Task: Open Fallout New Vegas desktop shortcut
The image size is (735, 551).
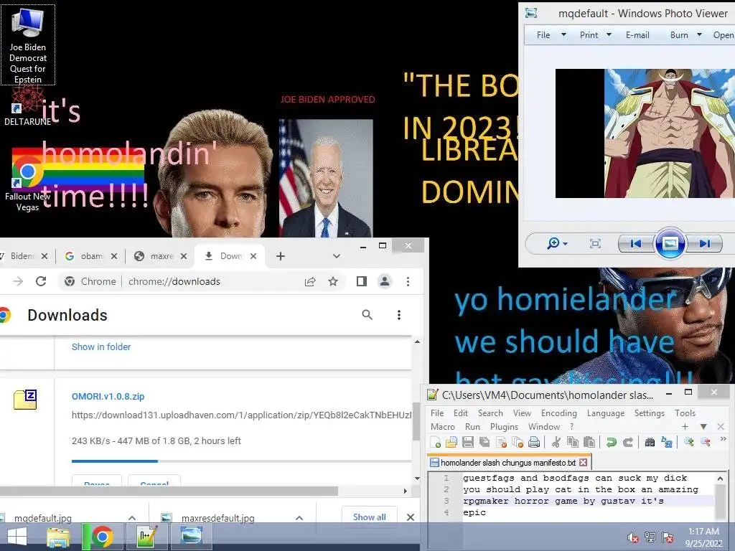Action: [28, 184]
